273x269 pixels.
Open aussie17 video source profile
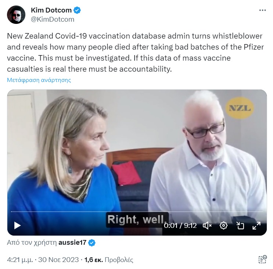pos(72,243)
